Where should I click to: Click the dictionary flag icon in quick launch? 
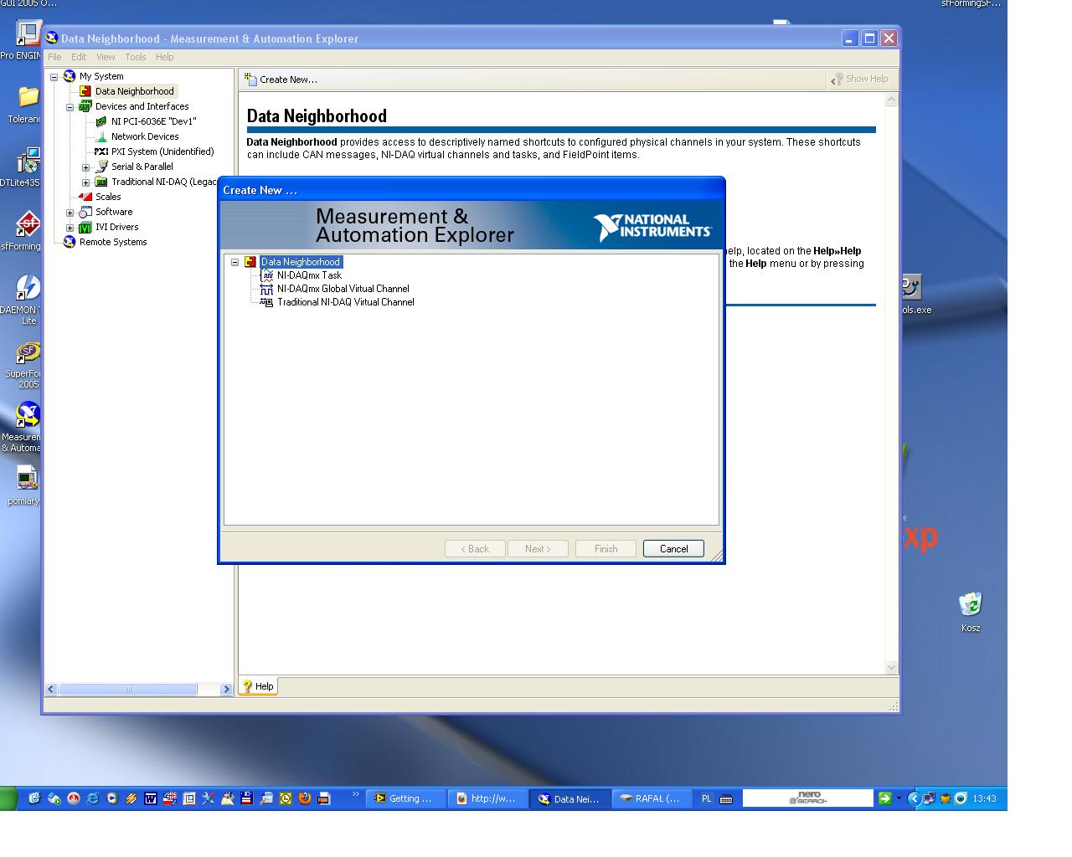[170, 798]
